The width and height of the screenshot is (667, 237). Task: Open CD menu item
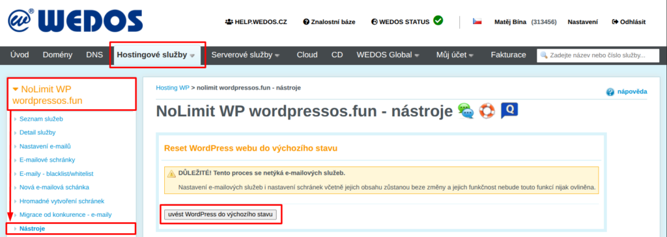(x=337, y=55)
